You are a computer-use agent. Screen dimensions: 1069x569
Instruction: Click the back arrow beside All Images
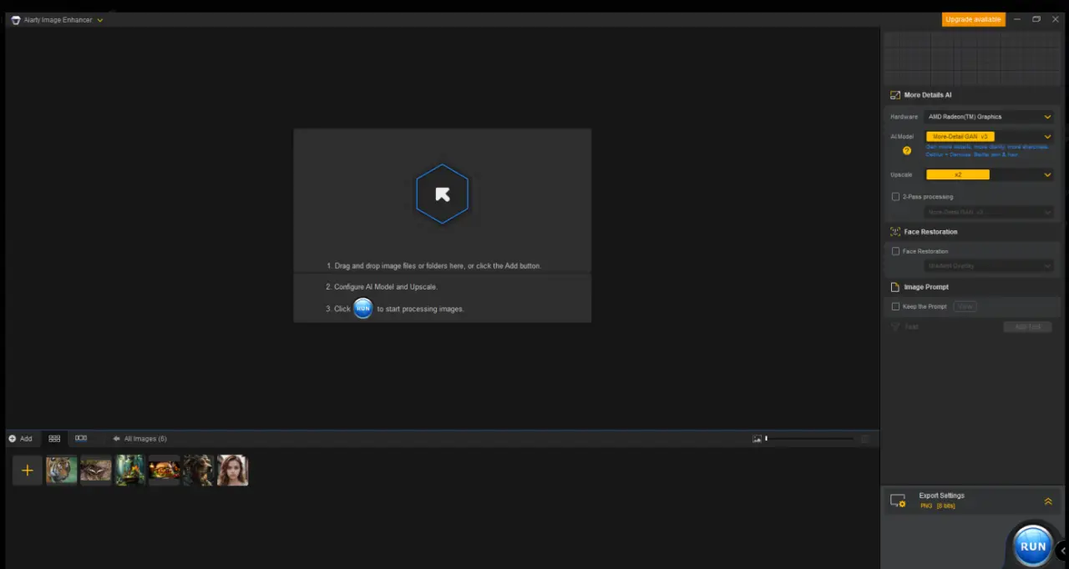point(116,439)
